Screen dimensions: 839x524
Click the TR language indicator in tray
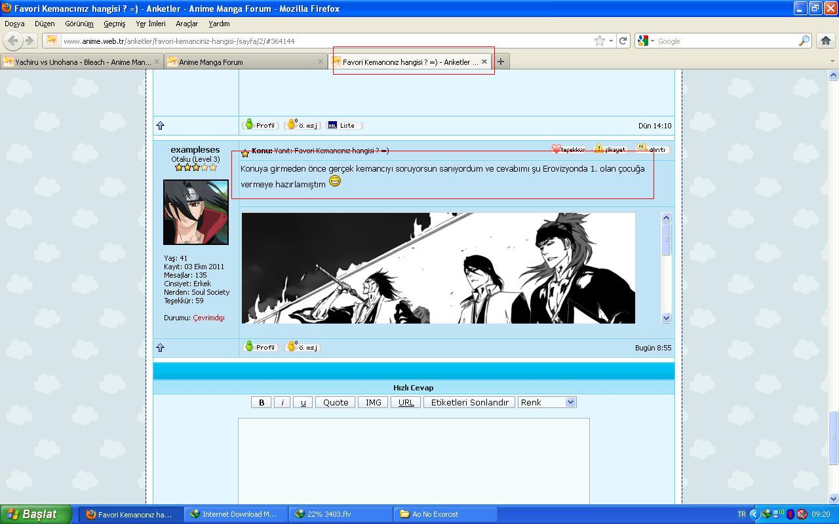click(x=742, y=514)
